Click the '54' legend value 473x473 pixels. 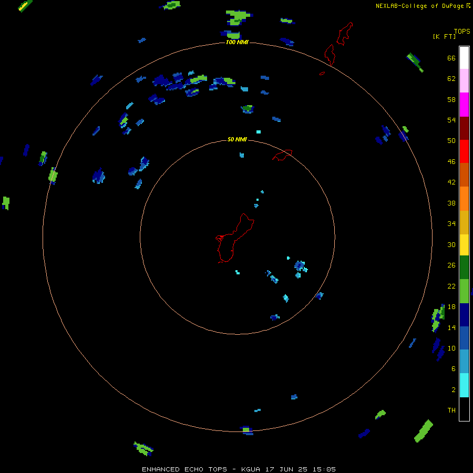pos(451,120)
